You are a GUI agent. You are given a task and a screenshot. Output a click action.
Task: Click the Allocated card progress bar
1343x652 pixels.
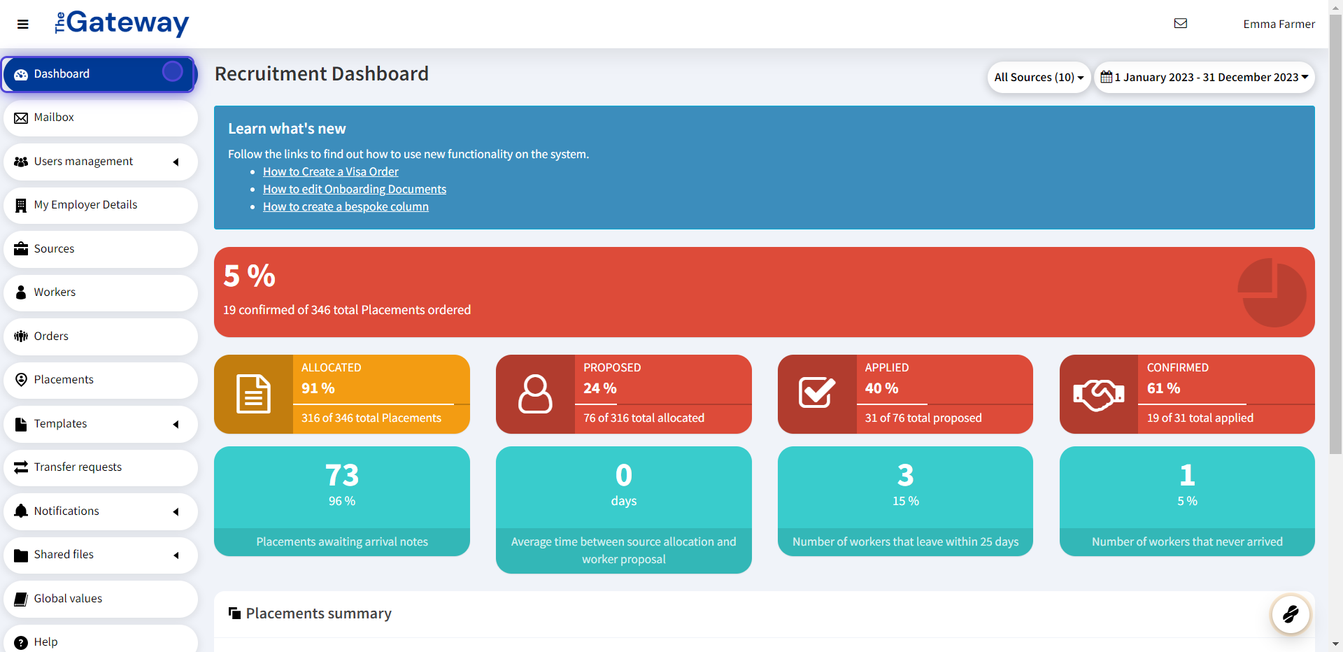(x=381, y=404)
